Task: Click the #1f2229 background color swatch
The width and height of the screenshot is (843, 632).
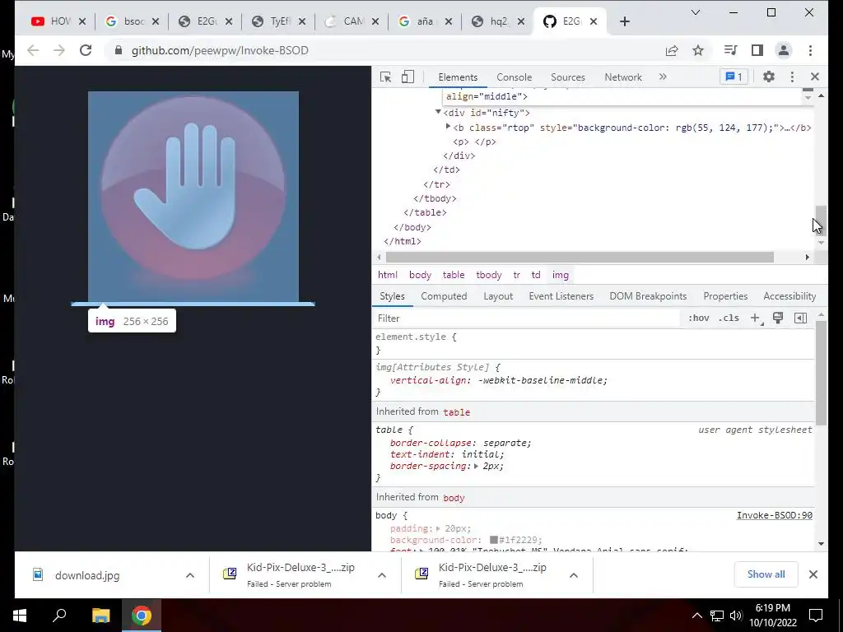Action: (494, 540)
